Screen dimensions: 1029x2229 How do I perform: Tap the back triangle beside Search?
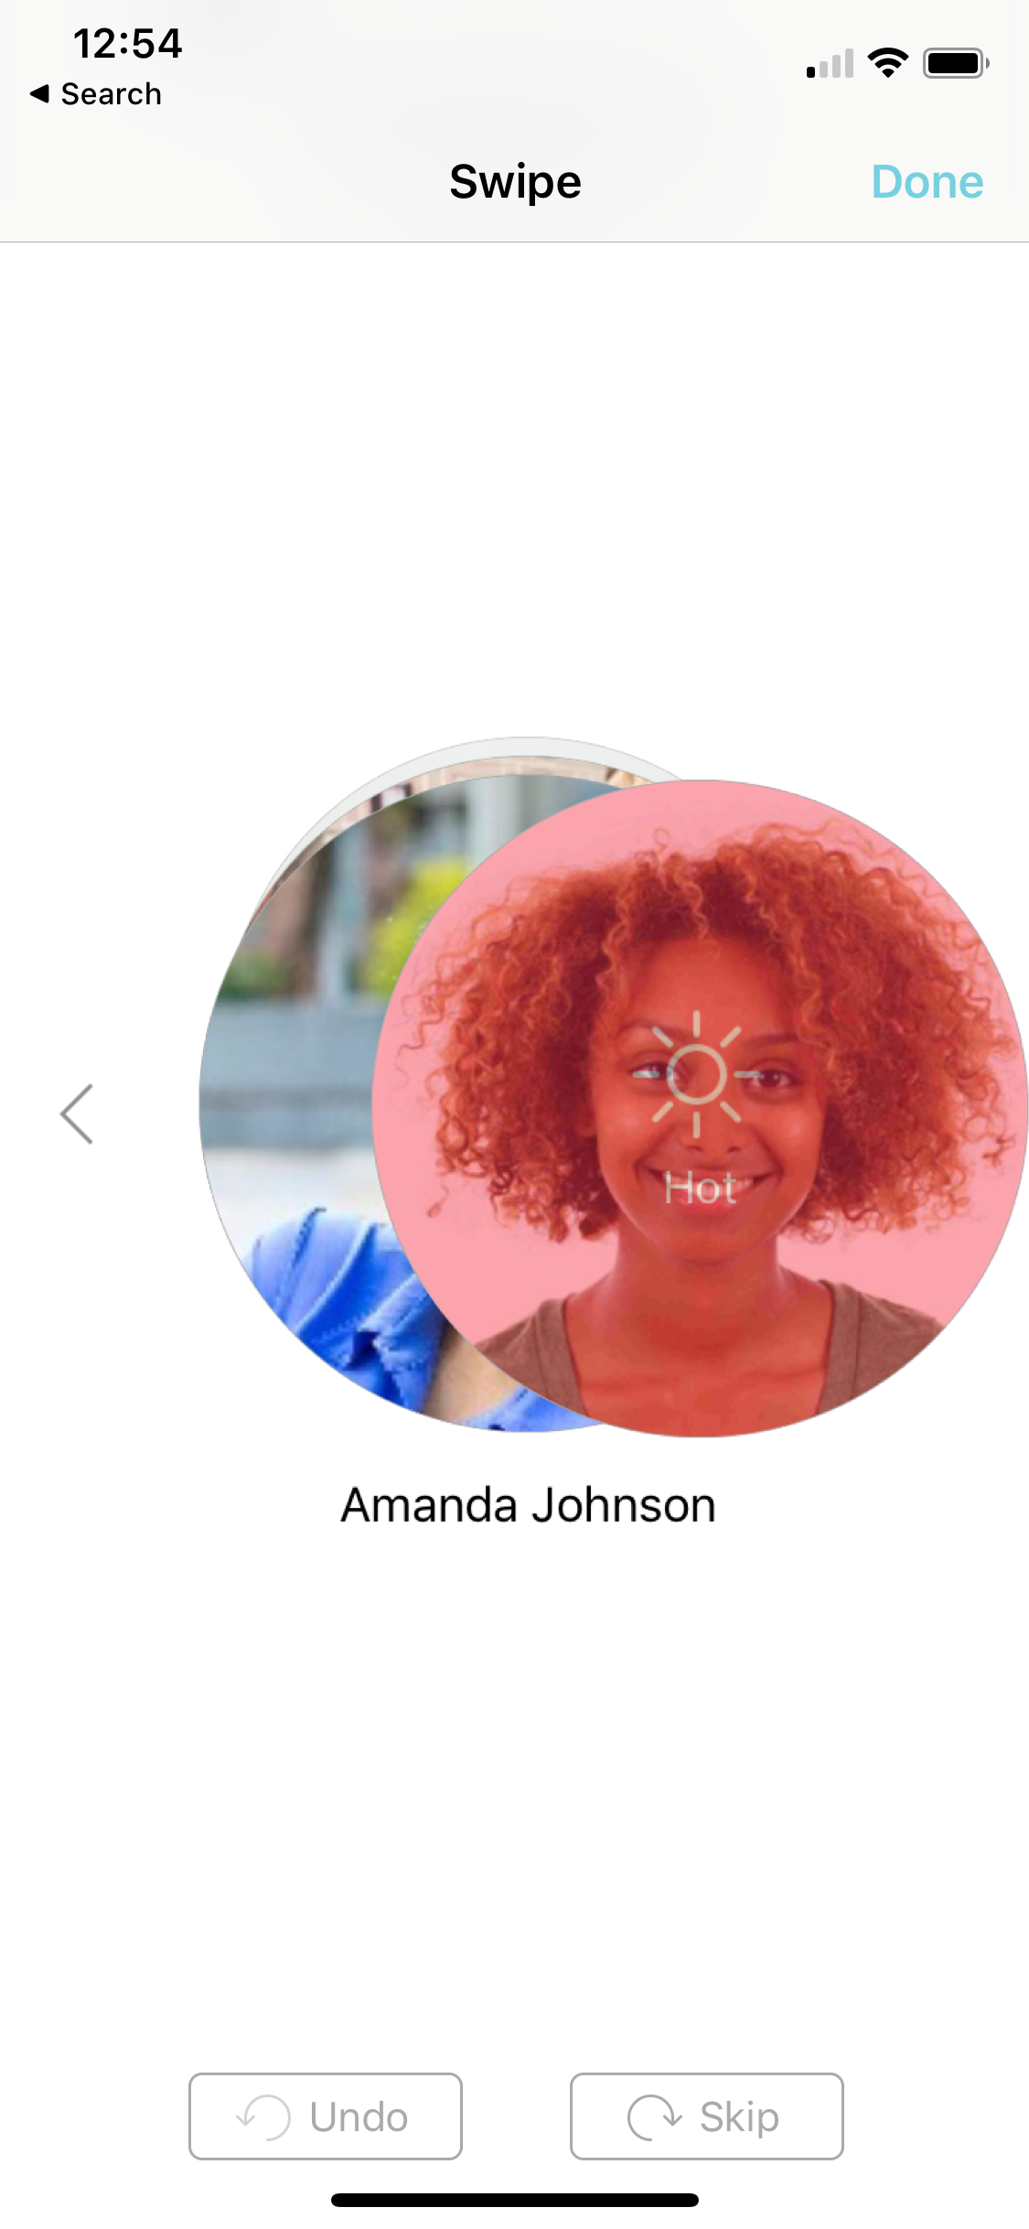[39, 93]
